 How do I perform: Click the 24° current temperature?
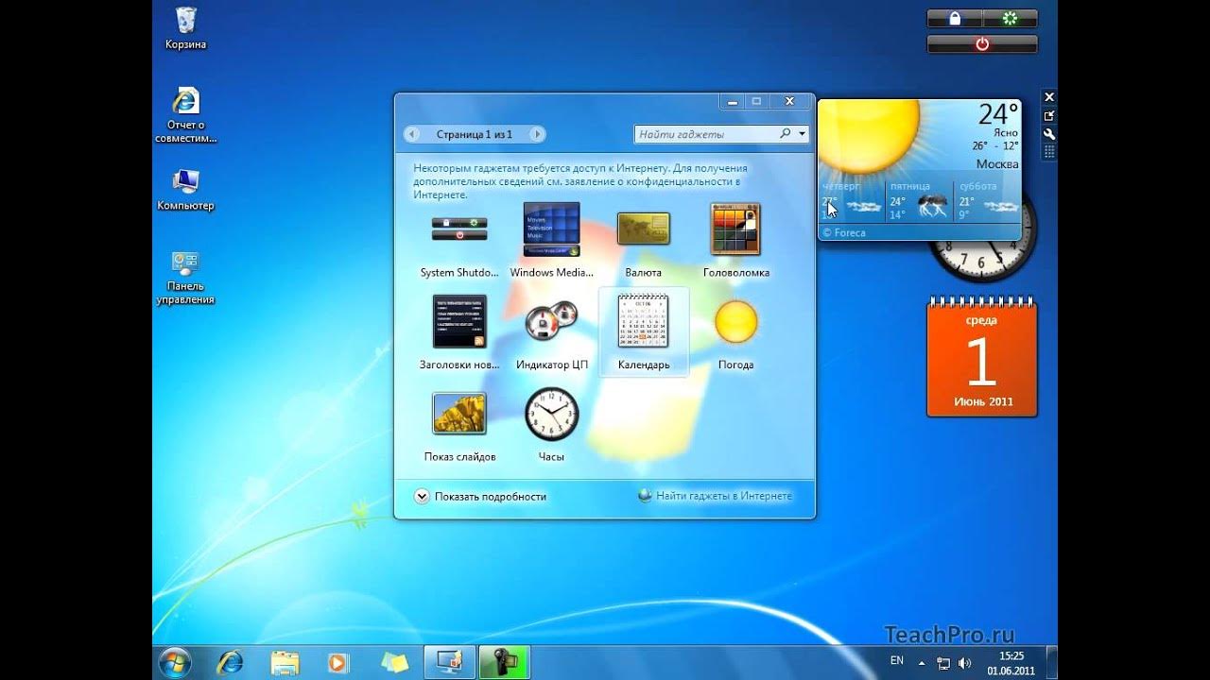[998, 114]
